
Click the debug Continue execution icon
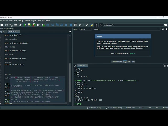click(x=66, y=25)
